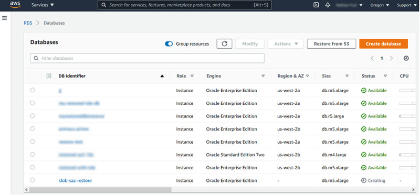Go to next page arrow

click(391, 58)
